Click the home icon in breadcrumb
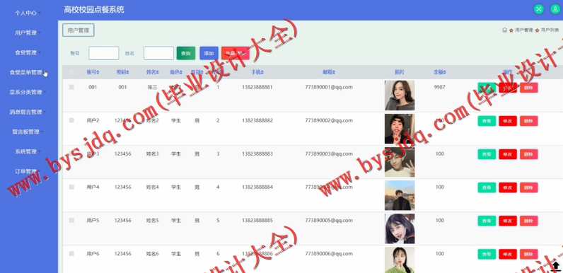This screenshot has width=563, height=273. pos(504,30)
